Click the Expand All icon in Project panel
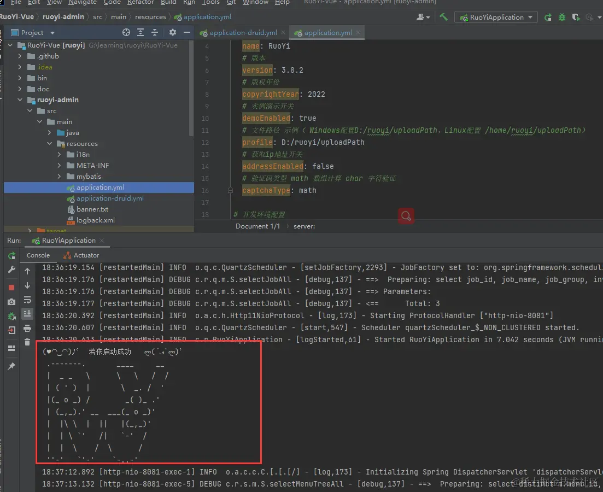 [x=140, y=32]
